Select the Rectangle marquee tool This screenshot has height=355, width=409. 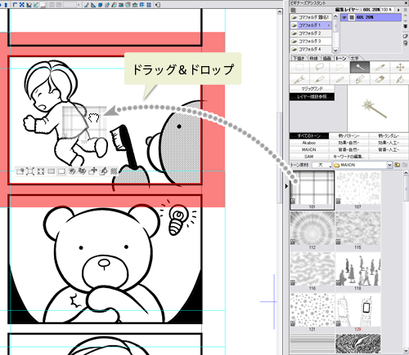click(299, 67)
